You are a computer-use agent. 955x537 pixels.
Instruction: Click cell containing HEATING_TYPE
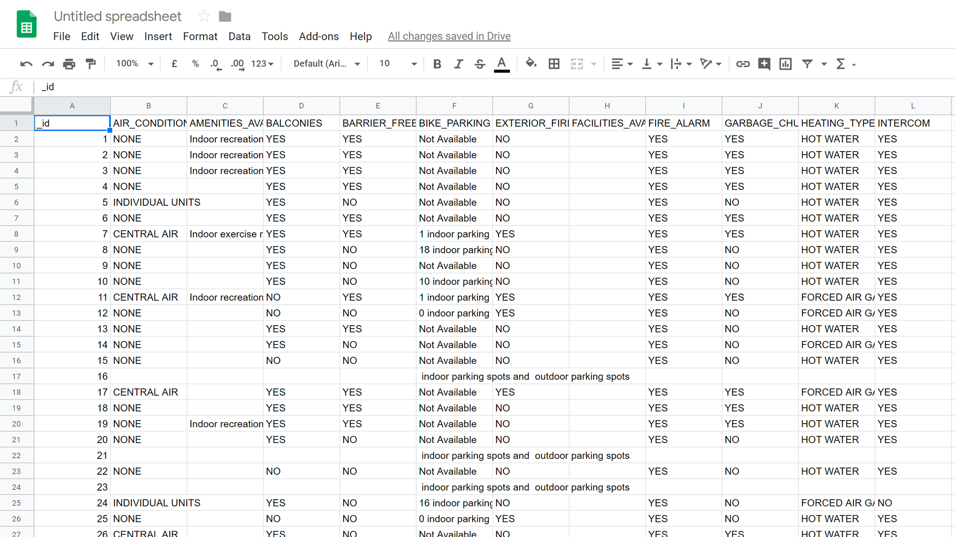(837, 123)
